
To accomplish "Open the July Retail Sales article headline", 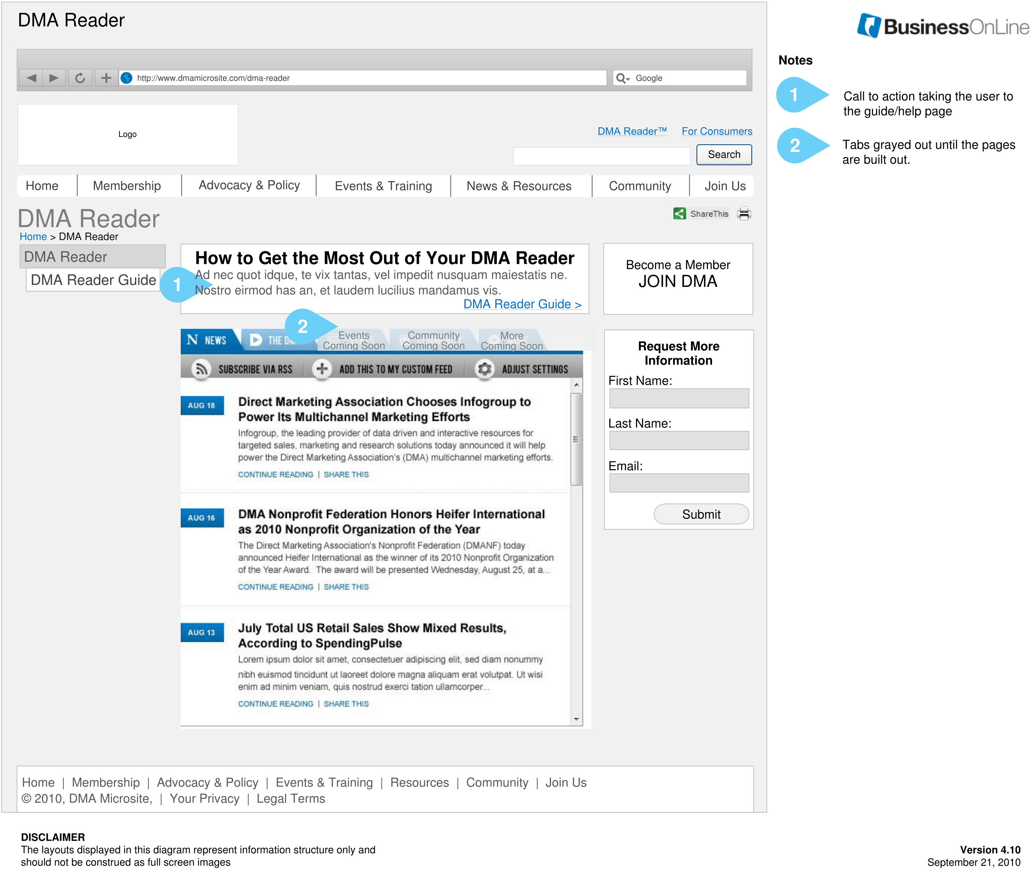I will 372,635.
